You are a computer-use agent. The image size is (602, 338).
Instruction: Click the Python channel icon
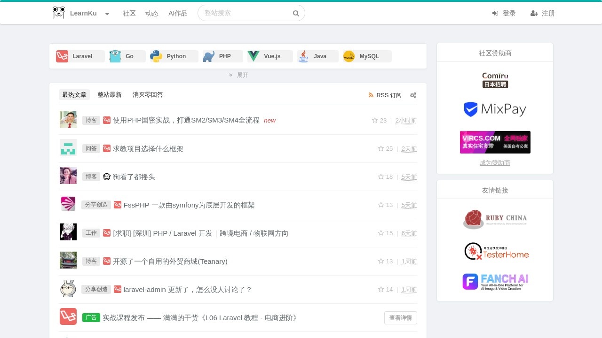[157, 56]
